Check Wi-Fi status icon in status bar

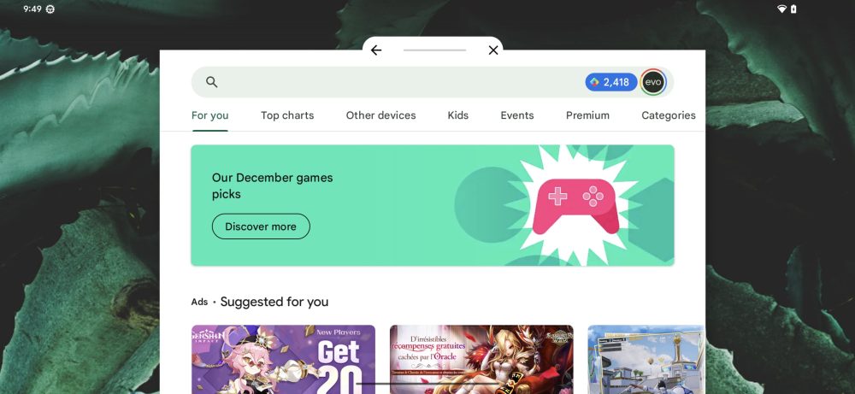pyautogui.click(x=781, y=9)
